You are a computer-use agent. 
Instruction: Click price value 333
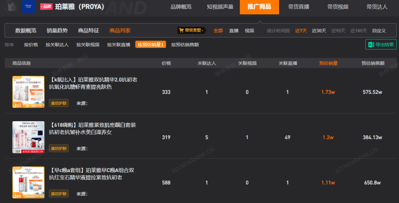[166, 92]
